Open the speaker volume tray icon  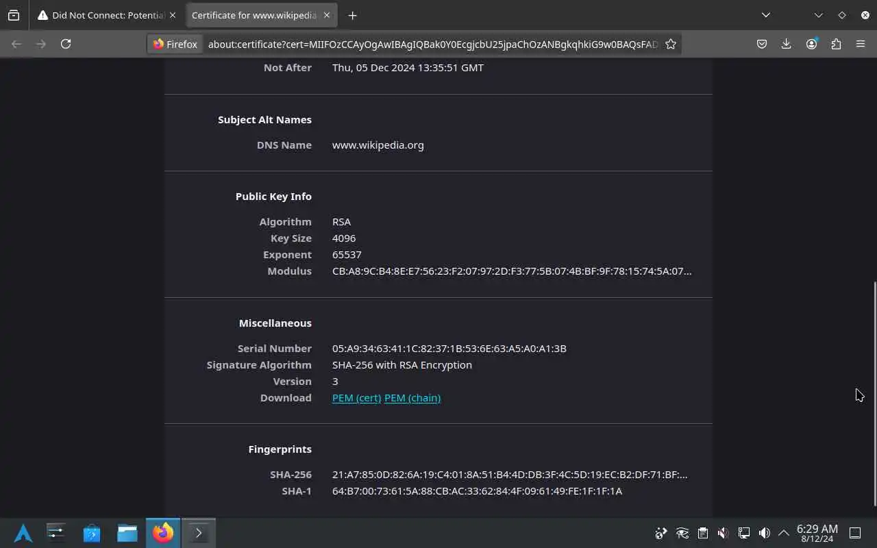(x=764, y=533)
